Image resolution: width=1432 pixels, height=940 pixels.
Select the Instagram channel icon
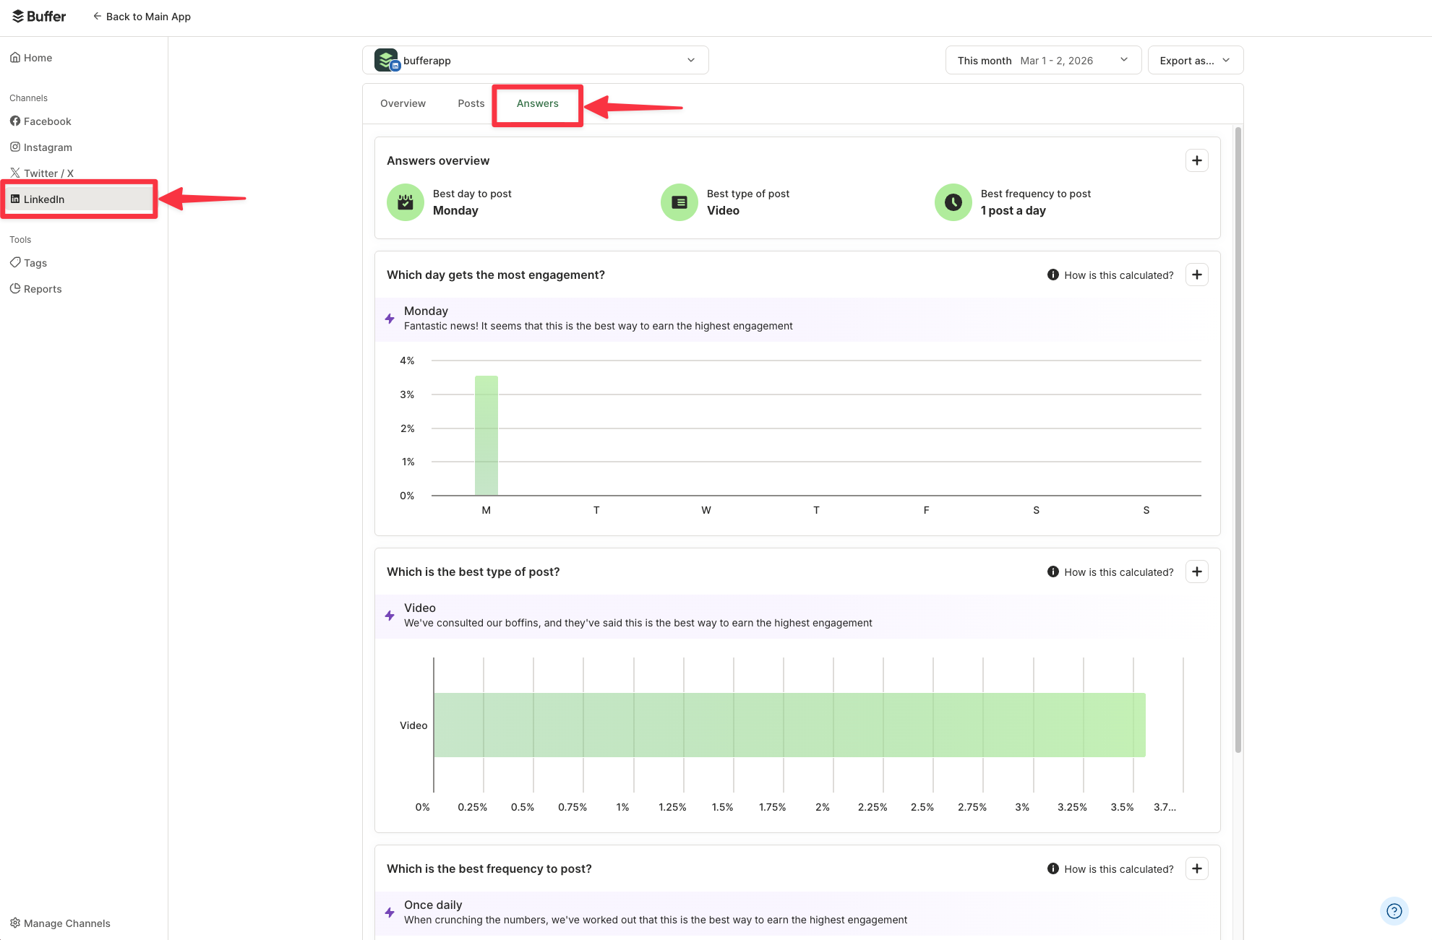tap(15, 147)
